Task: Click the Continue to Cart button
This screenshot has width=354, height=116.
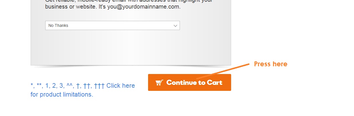Action: tap(190, 83)
